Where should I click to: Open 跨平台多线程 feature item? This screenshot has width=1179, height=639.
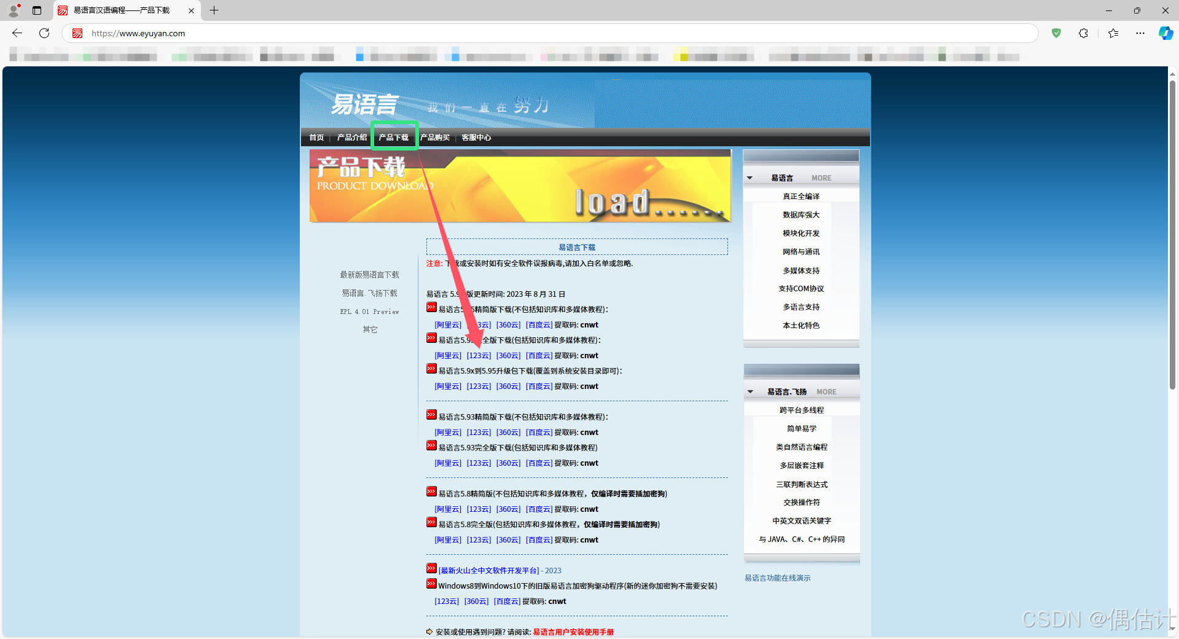[x=802, y=410]
